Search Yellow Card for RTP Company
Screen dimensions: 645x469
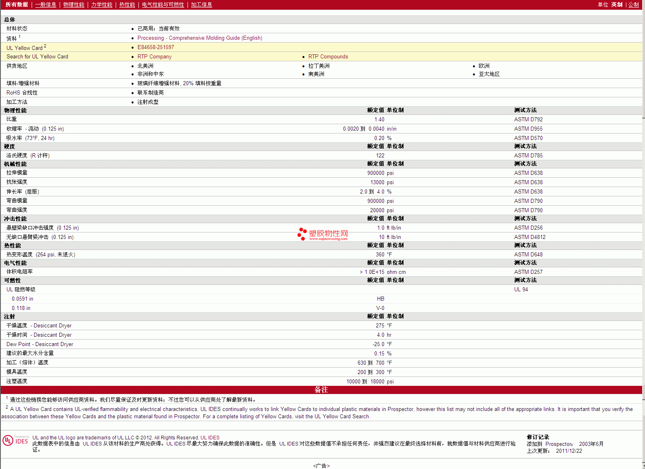[154, 56]
